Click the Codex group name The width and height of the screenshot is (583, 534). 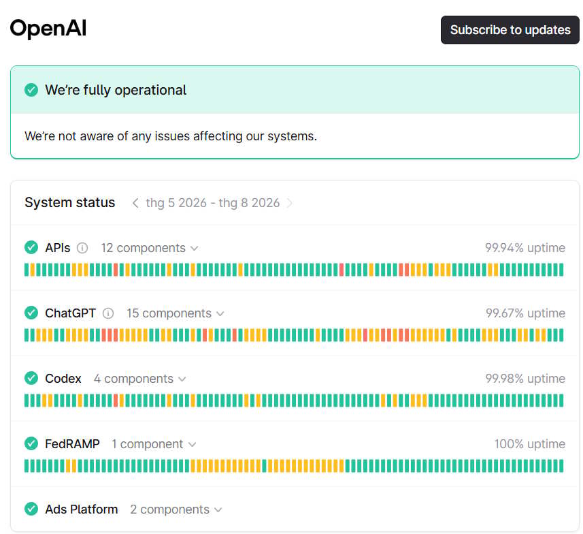(x=63, y=379)
